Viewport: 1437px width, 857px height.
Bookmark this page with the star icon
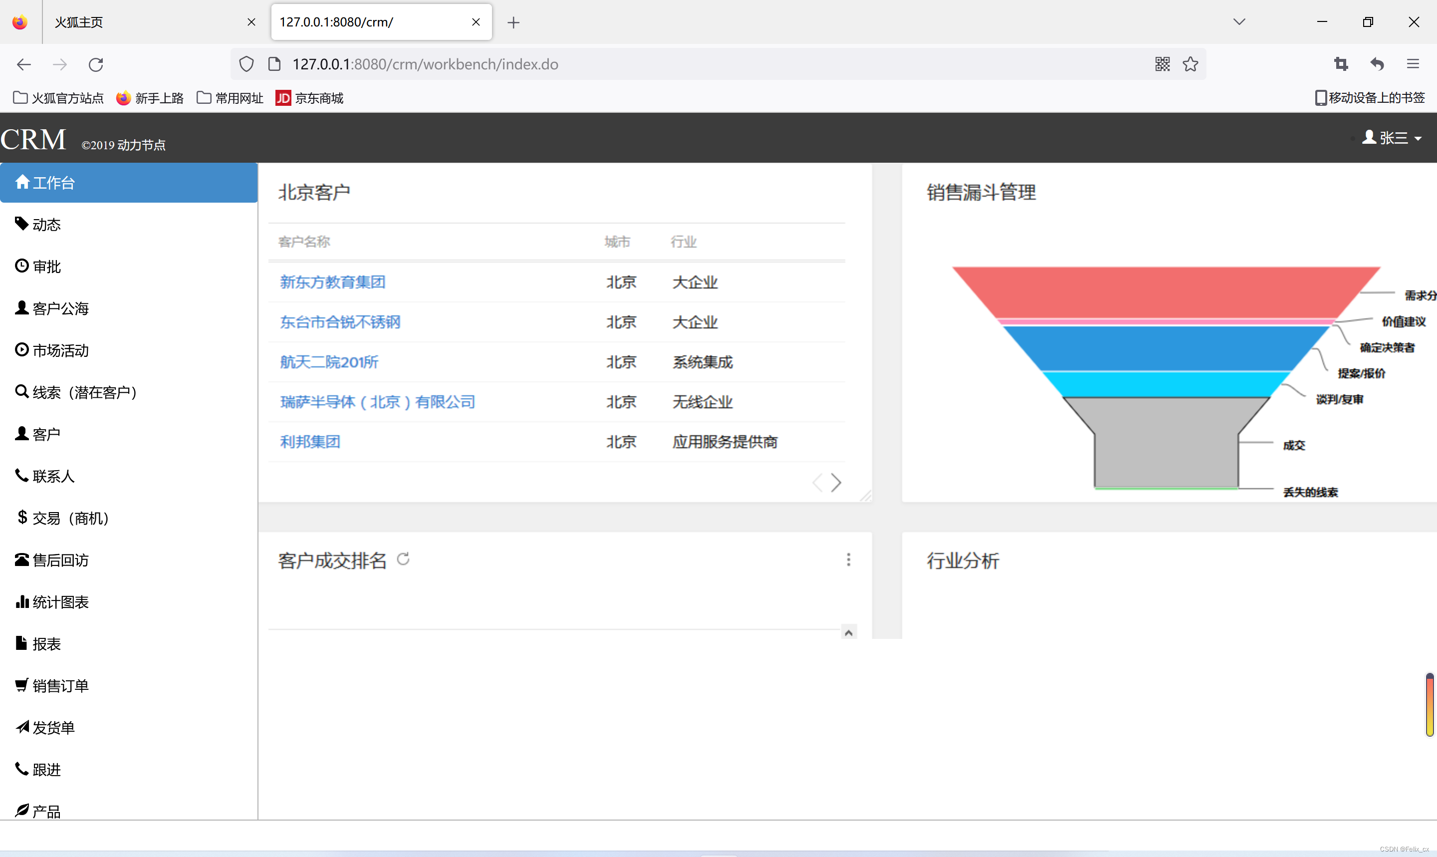[x=1190, y=64]
